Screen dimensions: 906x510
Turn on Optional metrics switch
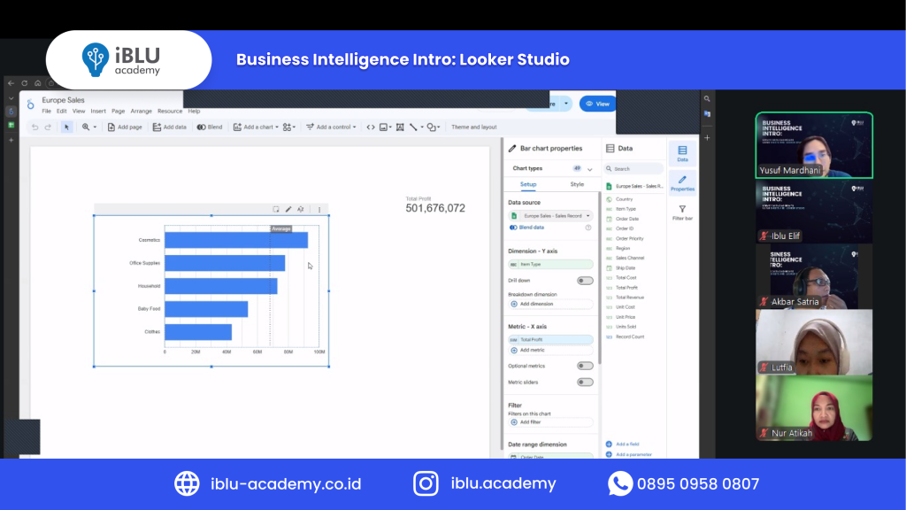pyautogui.click(x=585, y=365)
